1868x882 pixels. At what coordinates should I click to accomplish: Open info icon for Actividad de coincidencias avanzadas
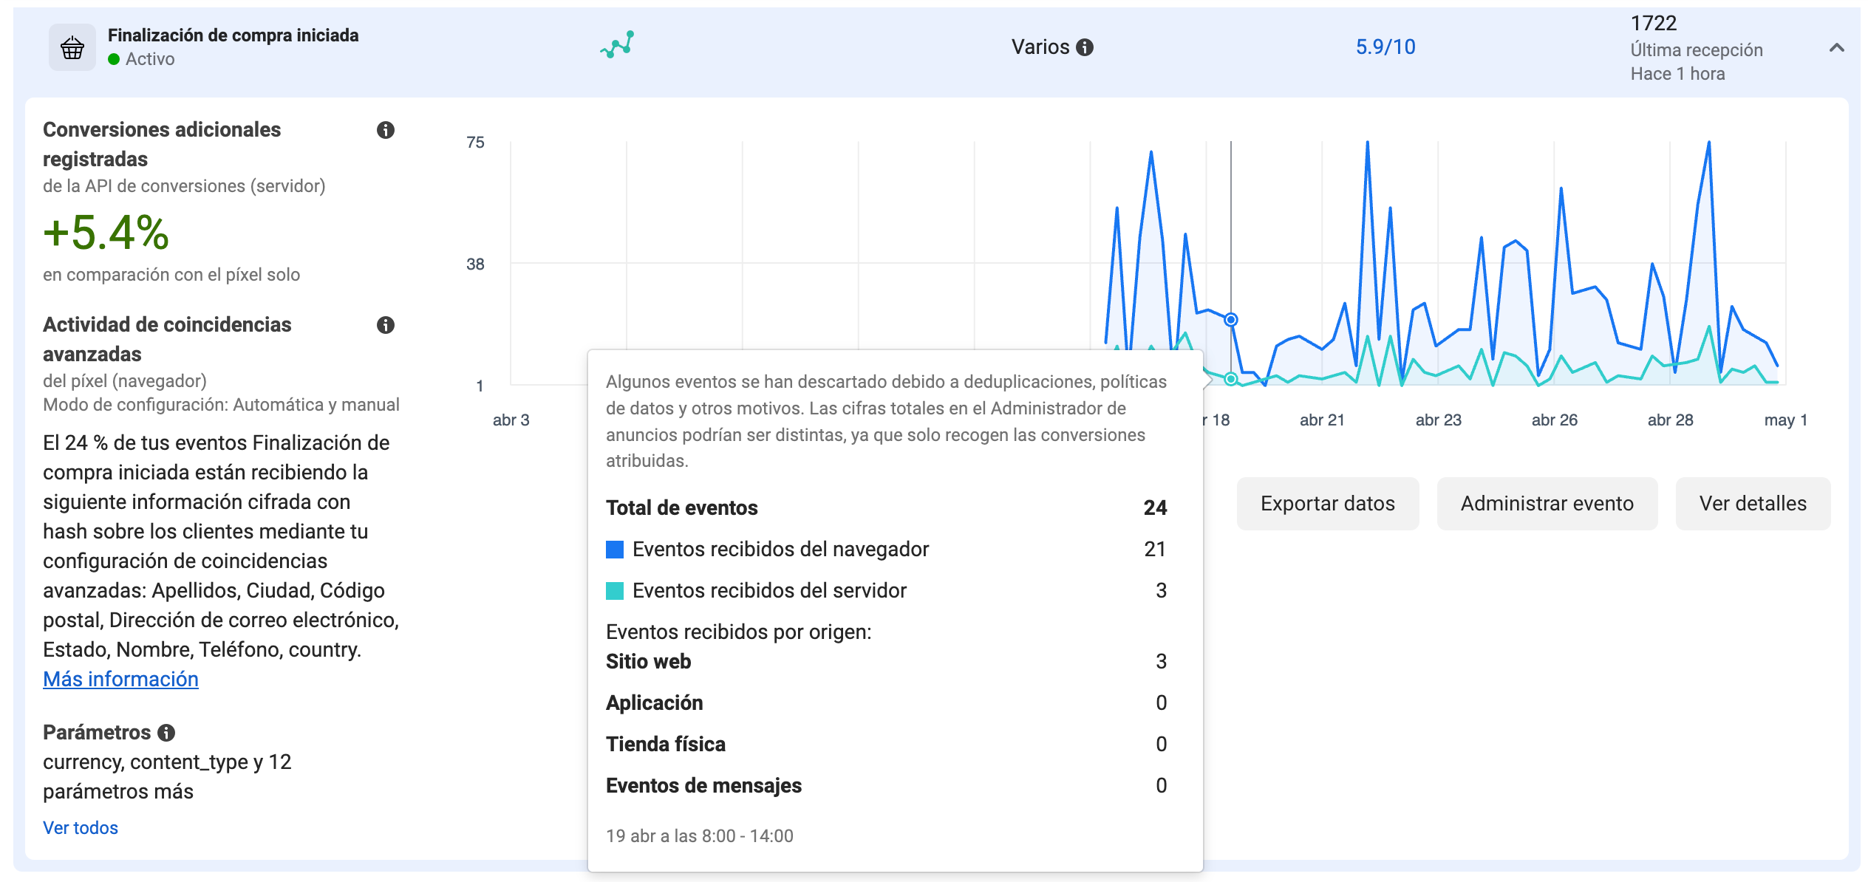385,325
